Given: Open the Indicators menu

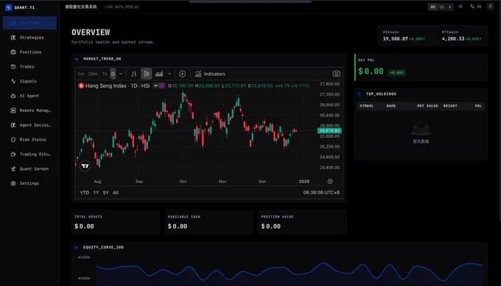Looking at the screenshot, I should pyautogui.click(x=210, y=74).
